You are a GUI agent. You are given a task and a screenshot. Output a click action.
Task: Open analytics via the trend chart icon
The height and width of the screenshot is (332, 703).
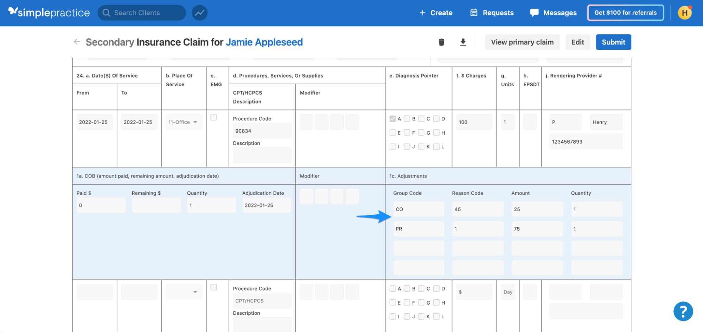(199, 13)
